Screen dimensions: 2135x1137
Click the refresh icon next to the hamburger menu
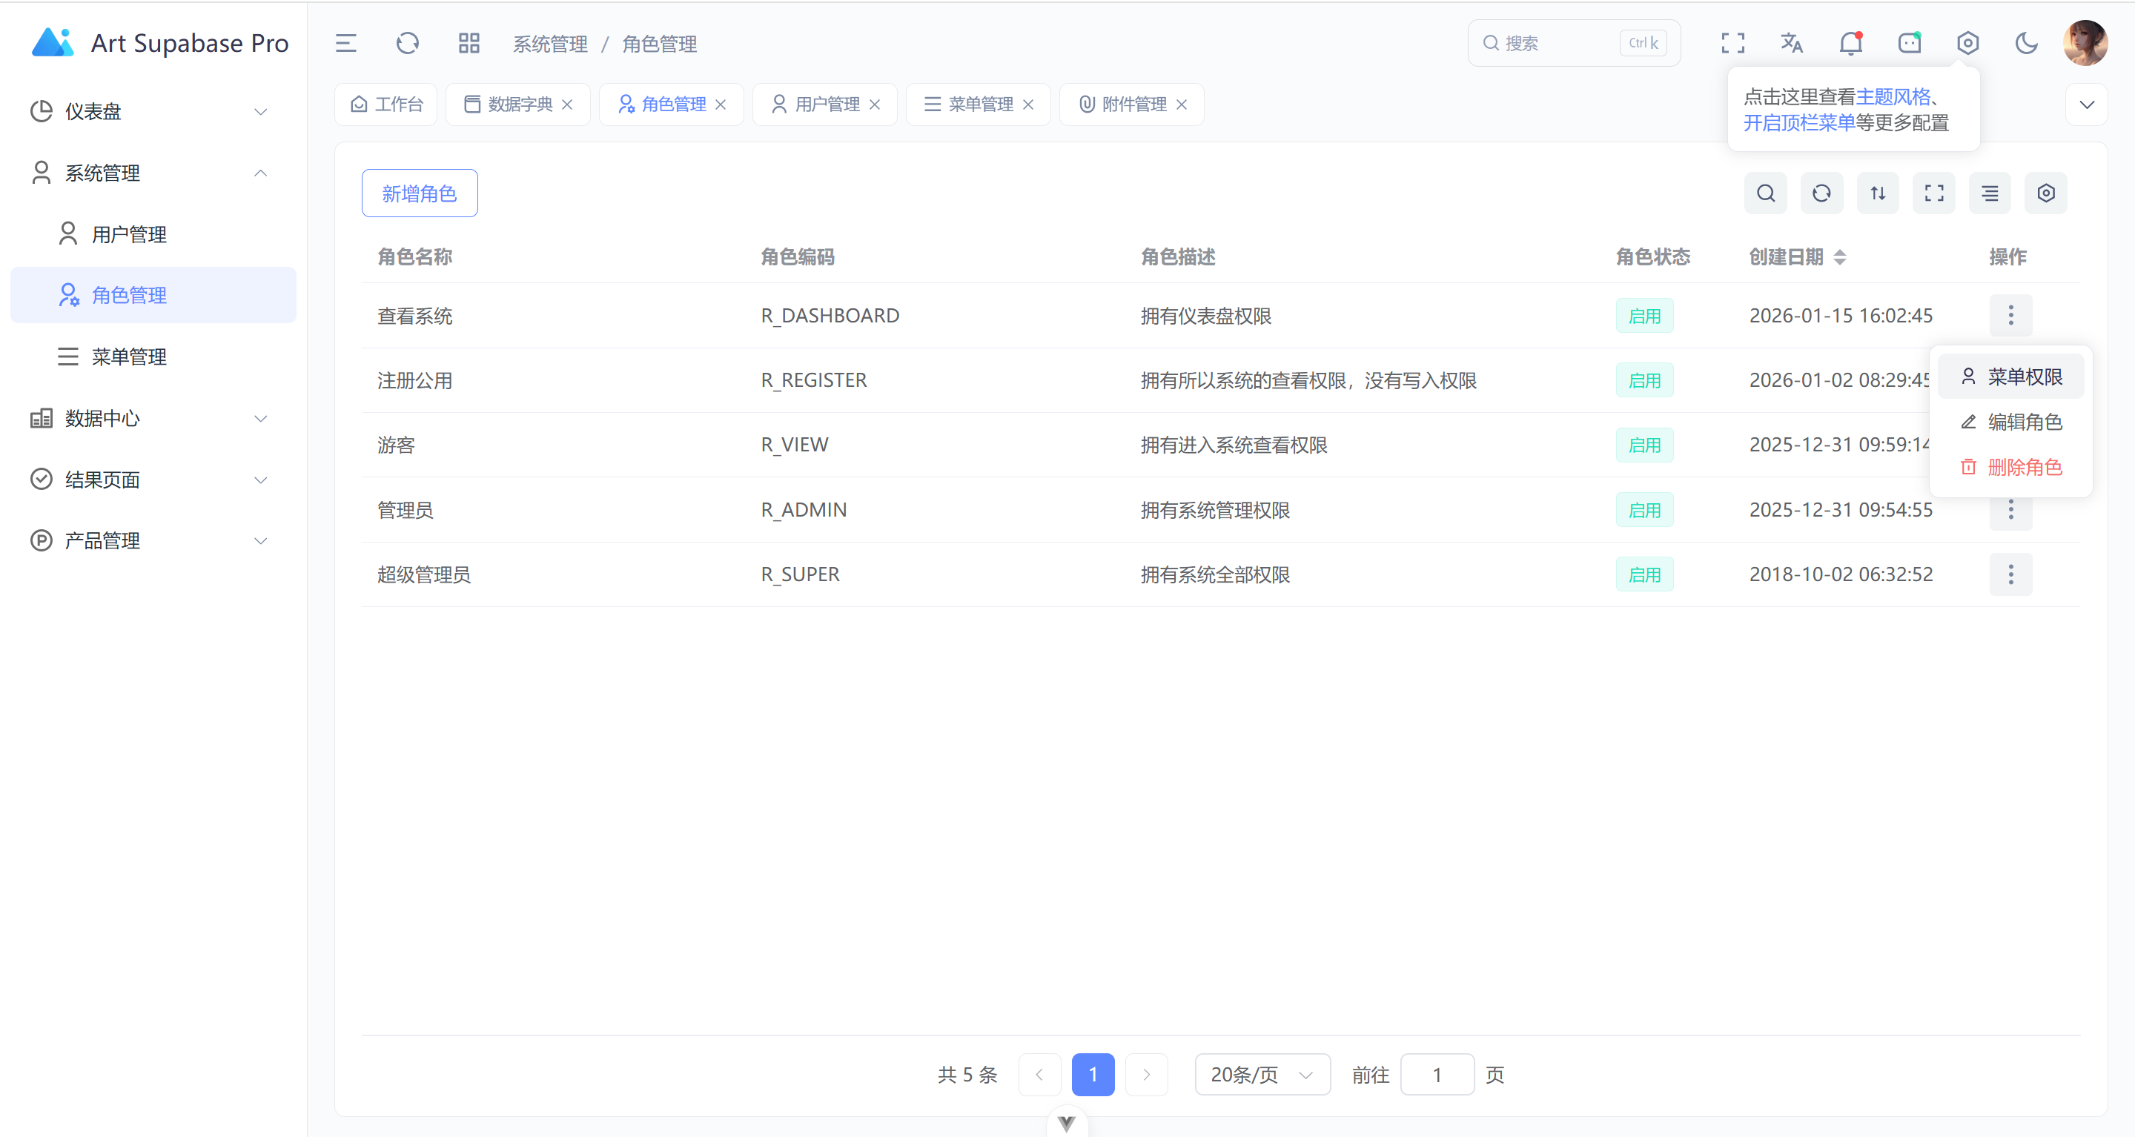[407, 43]
